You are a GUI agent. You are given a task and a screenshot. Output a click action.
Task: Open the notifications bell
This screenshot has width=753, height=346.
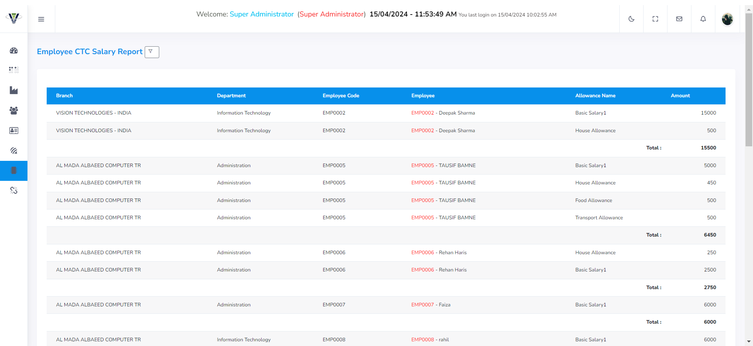point(703,19)
